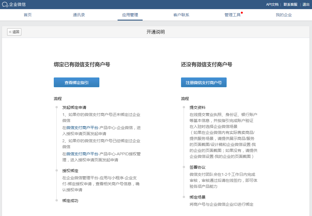
Task: Click the 注册微信支付商户号 button
Action: [204, 82]
